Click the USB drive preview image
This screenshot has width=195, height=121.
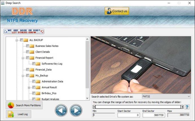coord(141,65)
